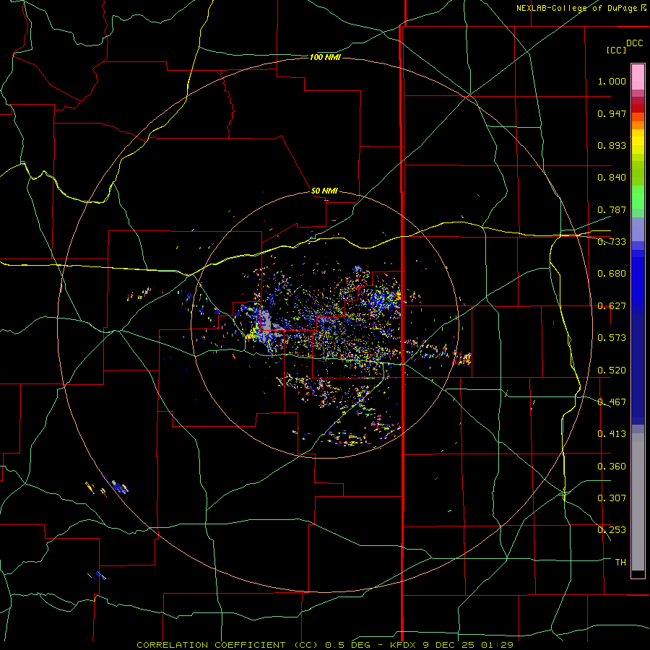This screenshot has height=650, width=650.
Task: Click the TH threshold label on legend
Action: point(620,562)
